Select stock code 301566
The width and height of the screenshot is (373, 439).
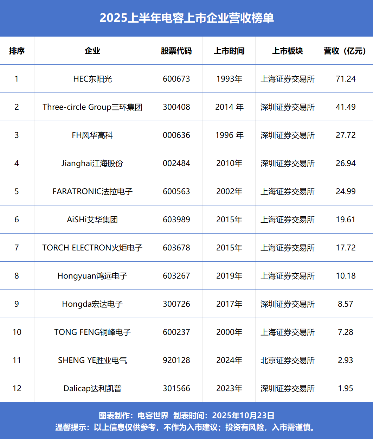176,388
